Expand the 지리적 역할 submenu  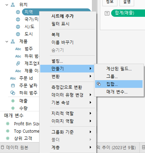coord(67,113)
